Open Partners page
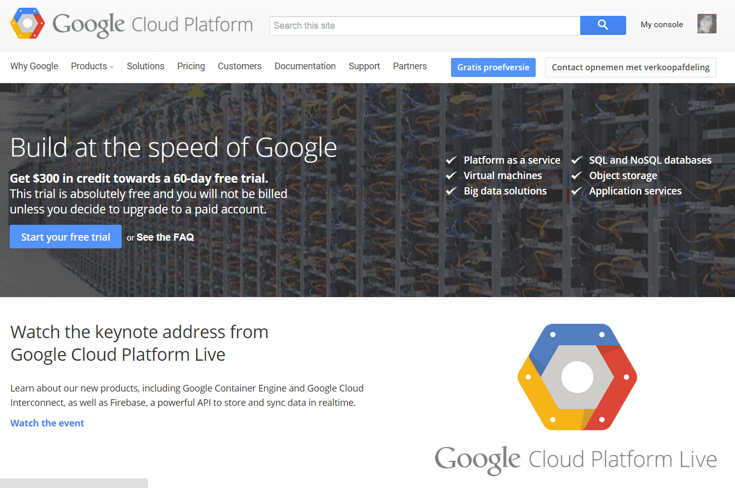The height and width of the screenshot is (488, 735). point(410,66)
